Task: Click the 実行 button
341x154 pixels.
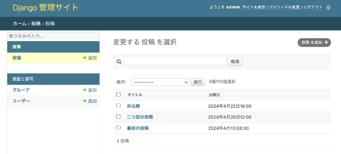Action: (x=198, y=82)
